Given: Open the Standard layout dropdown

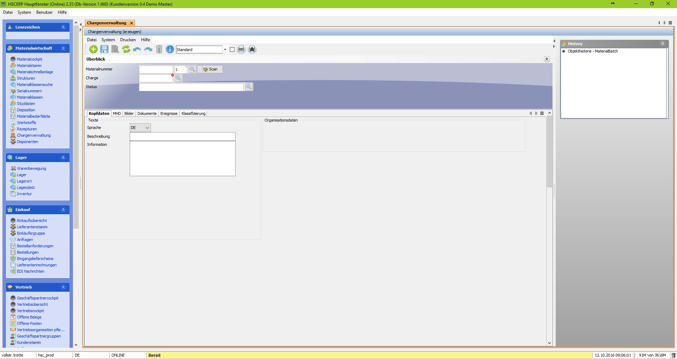Looking at the screenshot, I should click(x=225, y=50).
